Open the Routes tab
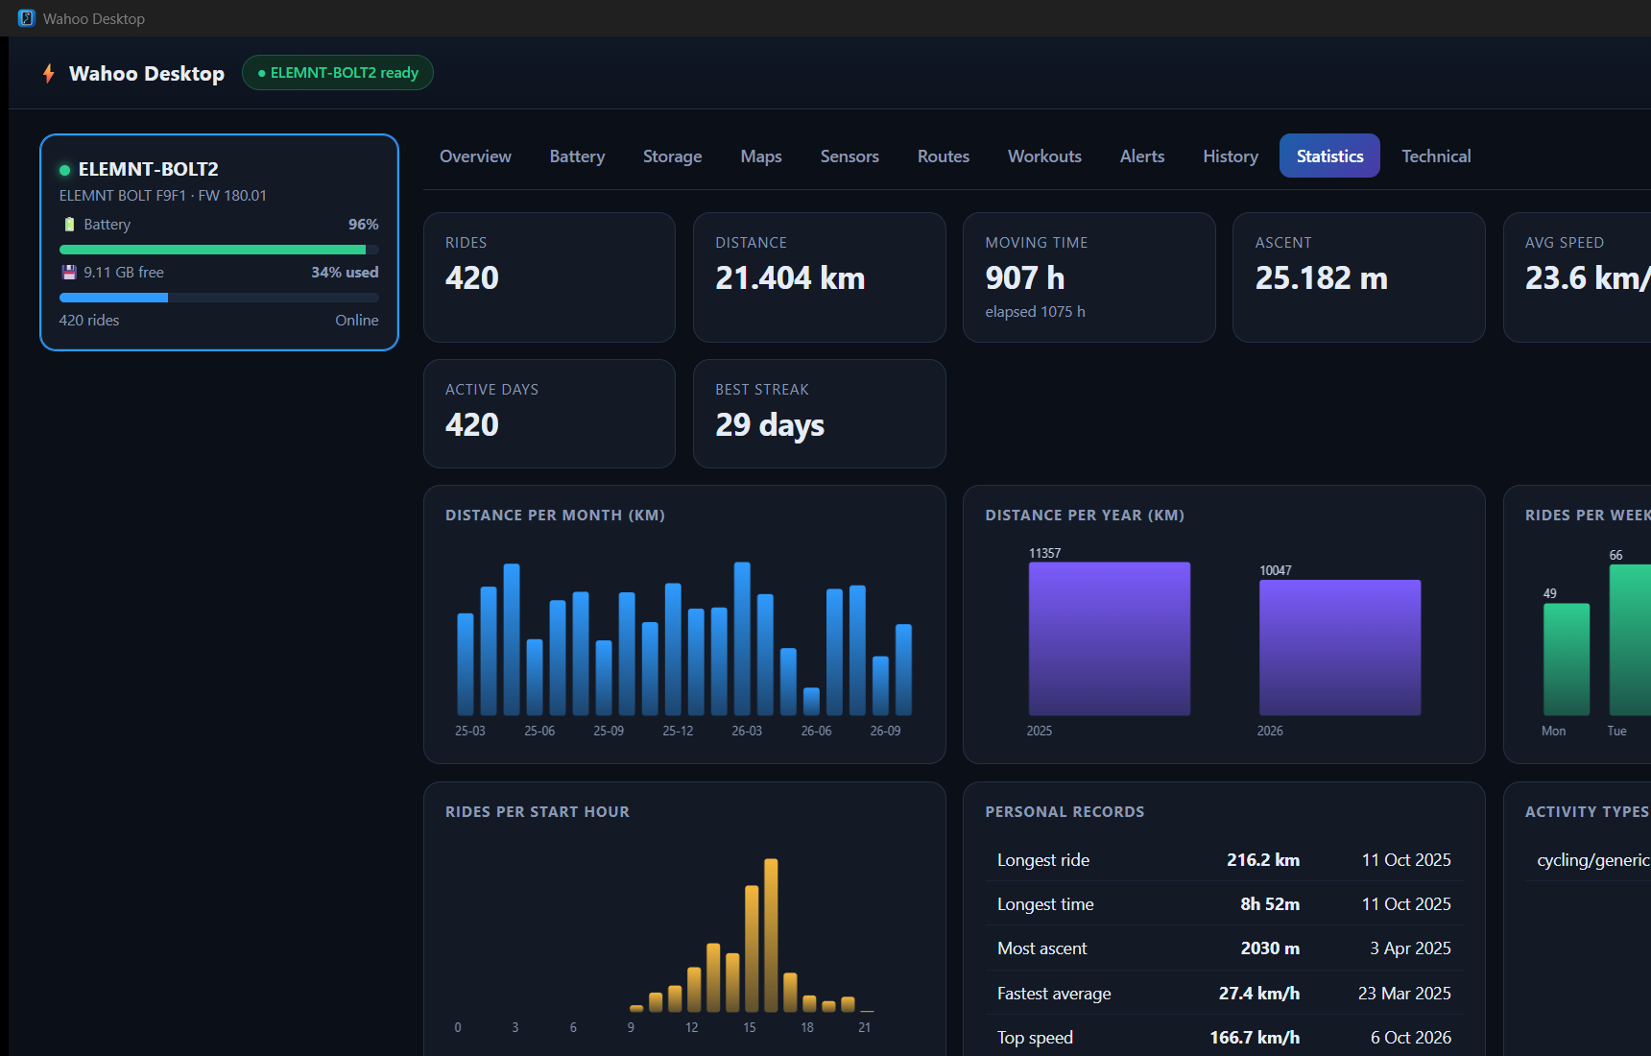Viewport: 1651px width, 1056px height. [944, 156]
